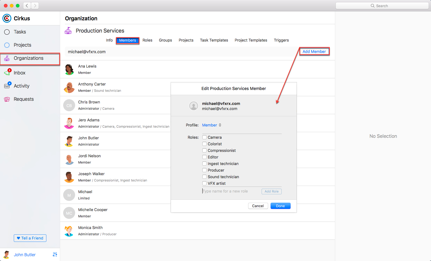Image resolution: width=431 pixels, height=261 pixels.
Task: Click Michelle Cooper's MC initials avatar
Action: tap(69, 213)
